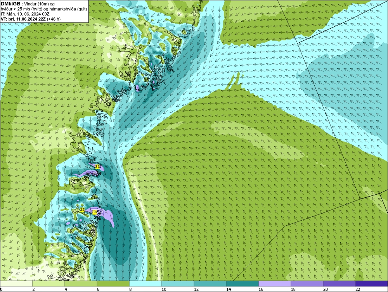
Task: Click the scale label 22
Action: click(x=358, y=289)
